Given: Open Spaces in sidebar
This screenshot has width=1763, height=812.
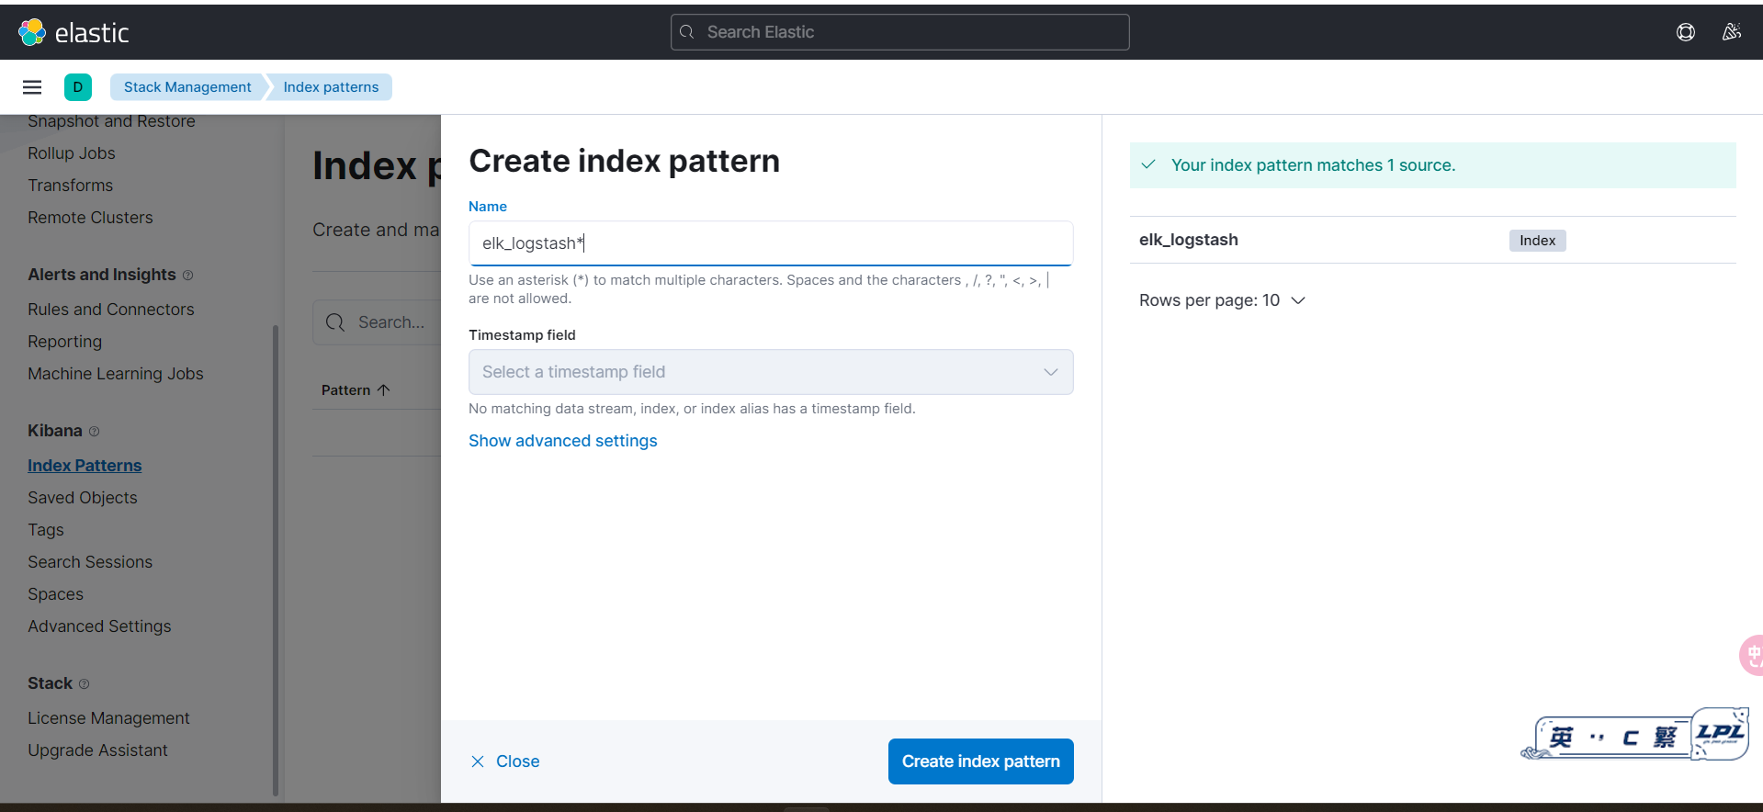Looking at the screenshot, I should 55,594.
